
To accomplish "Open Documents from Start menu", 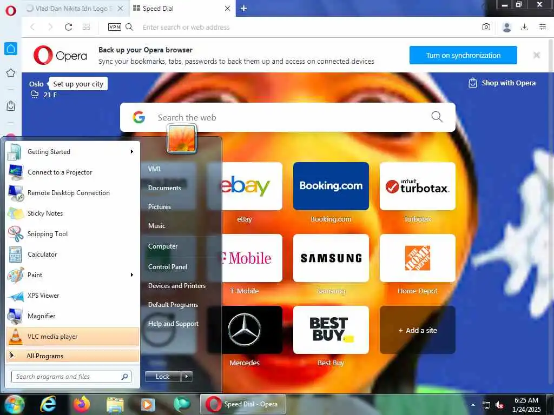I will tap(164, 188).
